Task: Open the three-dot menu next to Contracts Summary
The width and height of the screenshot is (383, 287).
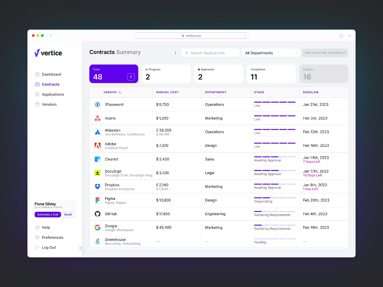Action: [x=175, y=53]
